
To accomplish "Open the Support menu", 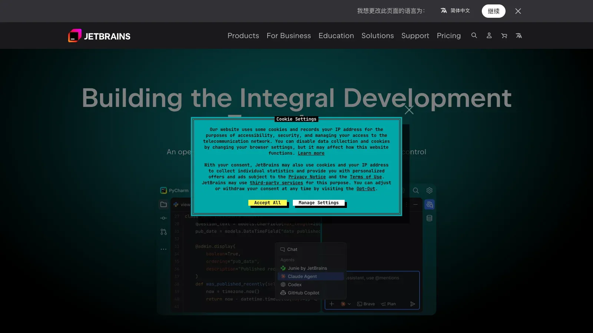I will click(415, 36).
